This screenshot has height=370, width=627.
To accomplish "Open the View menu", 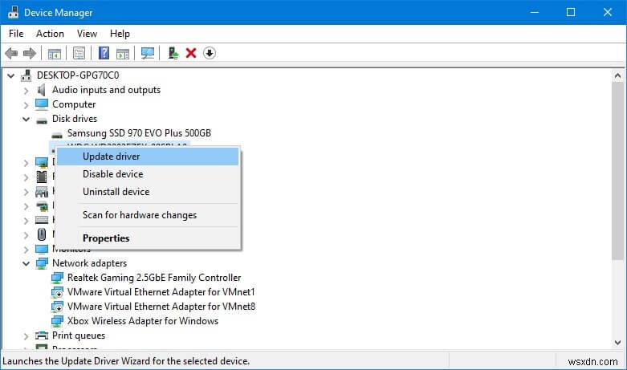I will (x=87, y=34).
